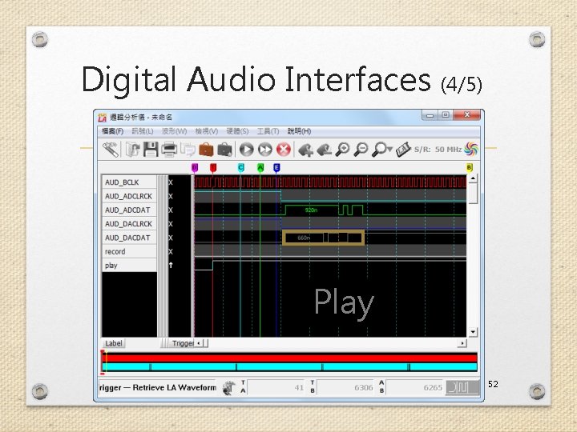Click the 660n value on AUD_DACDAT waveform
The width and height of the screenshot is (577, 432).
(x=304, y=238)
